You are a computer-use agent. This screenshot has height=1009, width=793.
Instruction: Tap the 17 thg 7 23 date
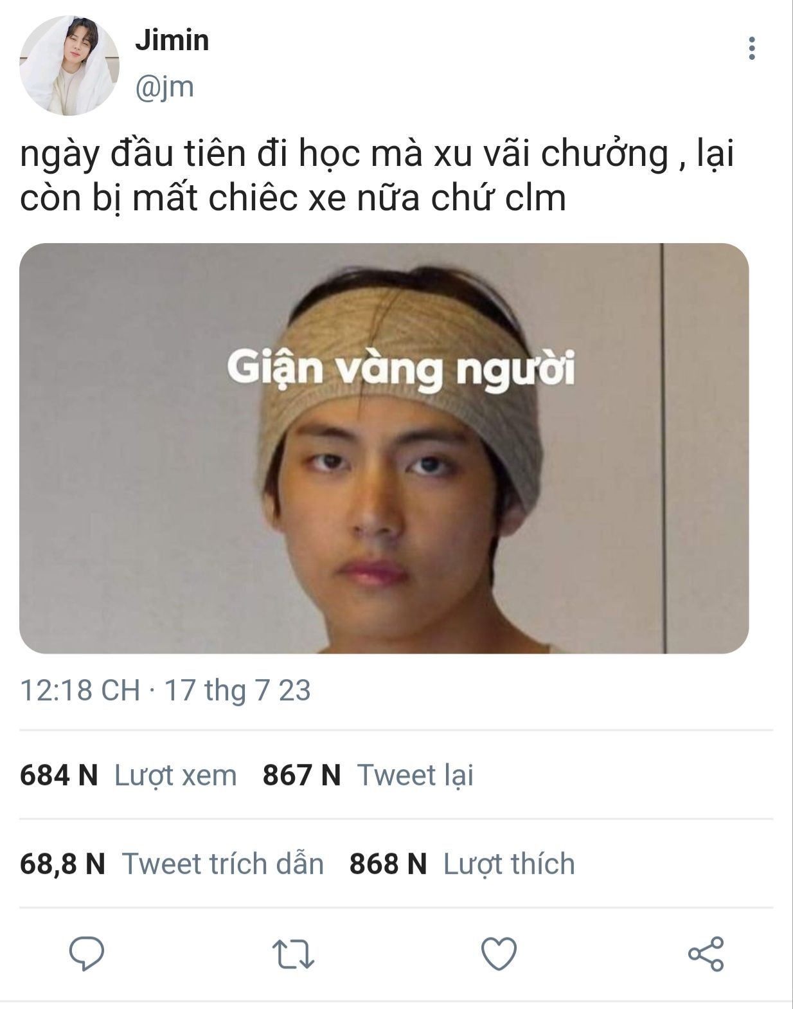[238, 690]
